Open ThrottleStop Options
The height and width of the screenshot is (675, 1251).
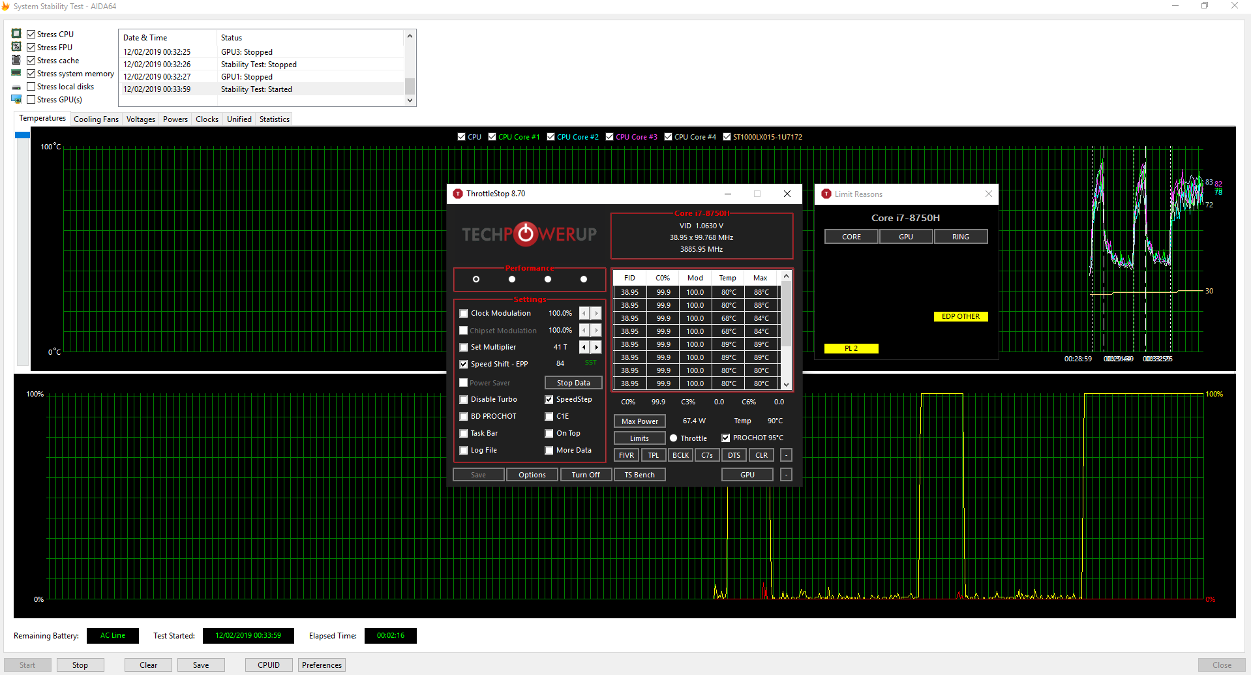click(532, 475)
